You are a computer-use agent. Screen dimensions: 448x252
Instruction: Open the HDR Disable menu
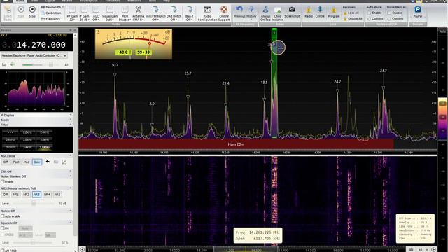125,13
